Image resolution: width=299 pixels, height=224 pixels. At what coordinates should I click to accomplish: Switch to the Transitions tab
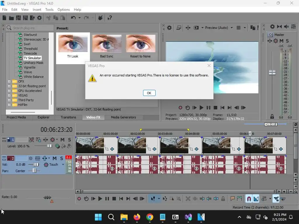68,117
